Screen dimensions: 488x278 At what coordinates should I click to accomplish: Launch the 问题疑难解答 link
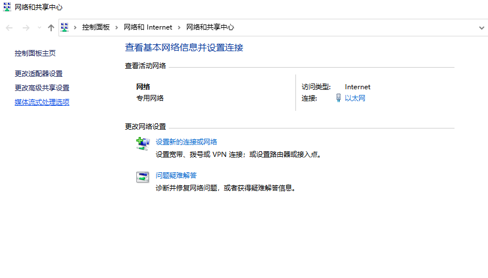click(x=176, y=175)
